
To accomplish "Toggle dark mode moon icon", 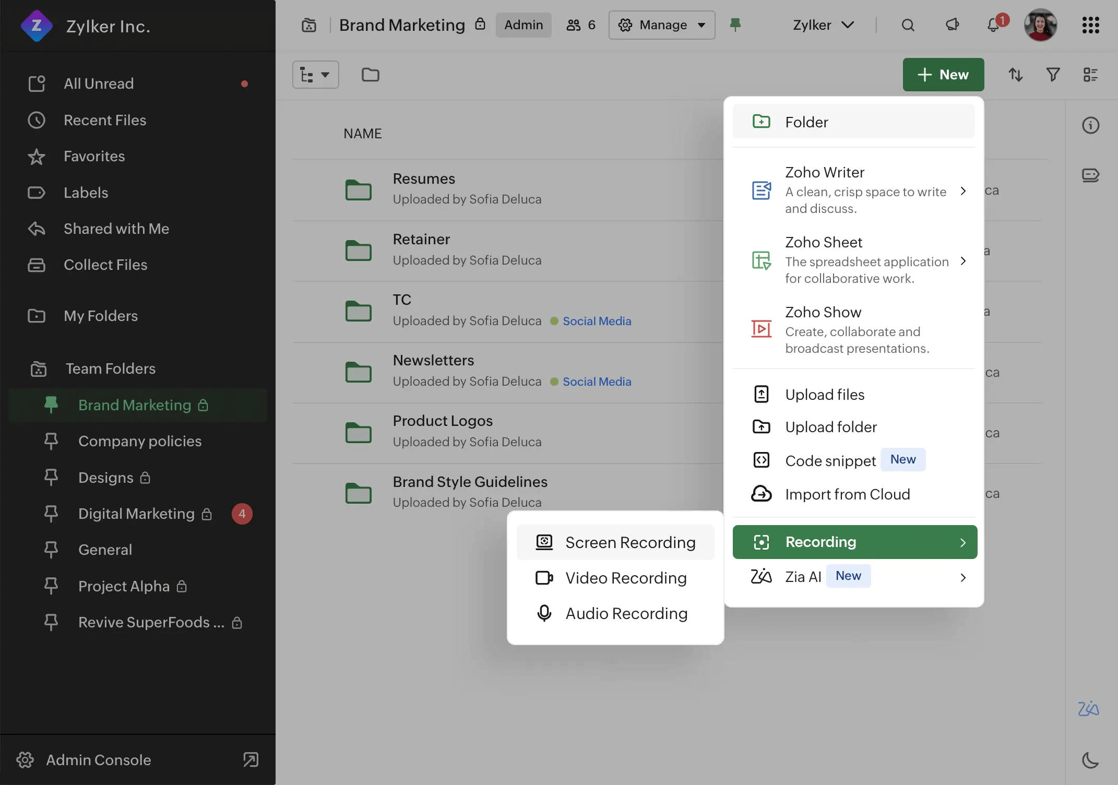I will point(1090,760).
